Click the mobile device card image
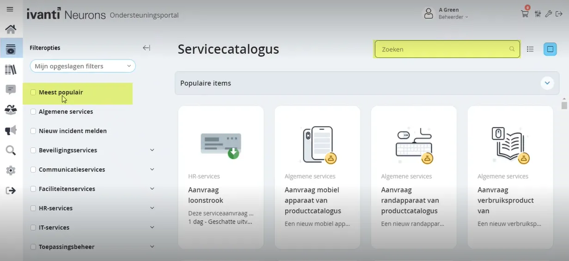The width and height of the screenshot is (569, 261). click(318, 145)
